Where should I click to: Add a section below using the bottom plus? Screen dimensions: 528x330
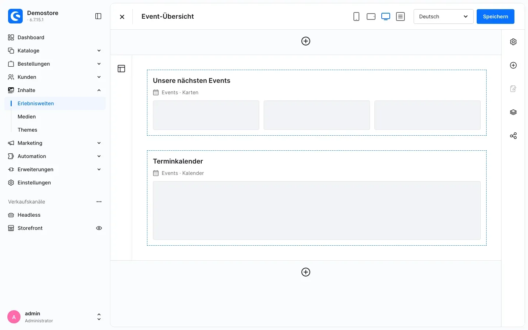coord(306,272)
